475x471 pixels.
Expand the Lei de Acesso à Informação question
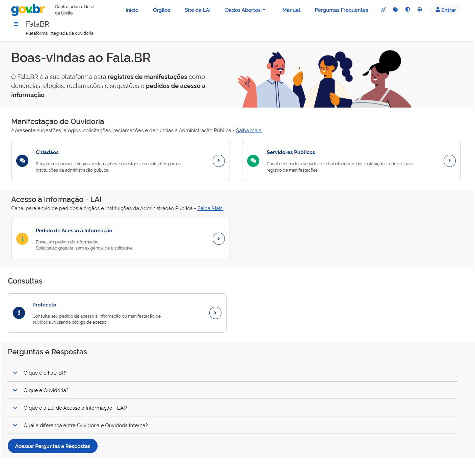coord(75,408)
